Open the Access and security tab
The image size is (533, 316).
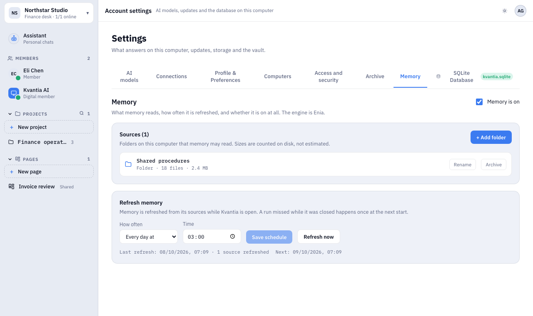tap(329, 77)
